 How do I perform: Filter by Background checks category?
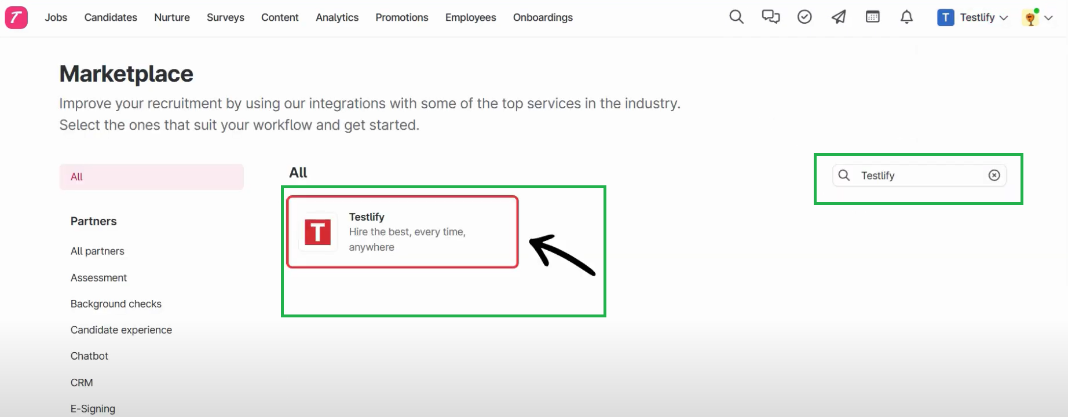coord(116,303)
